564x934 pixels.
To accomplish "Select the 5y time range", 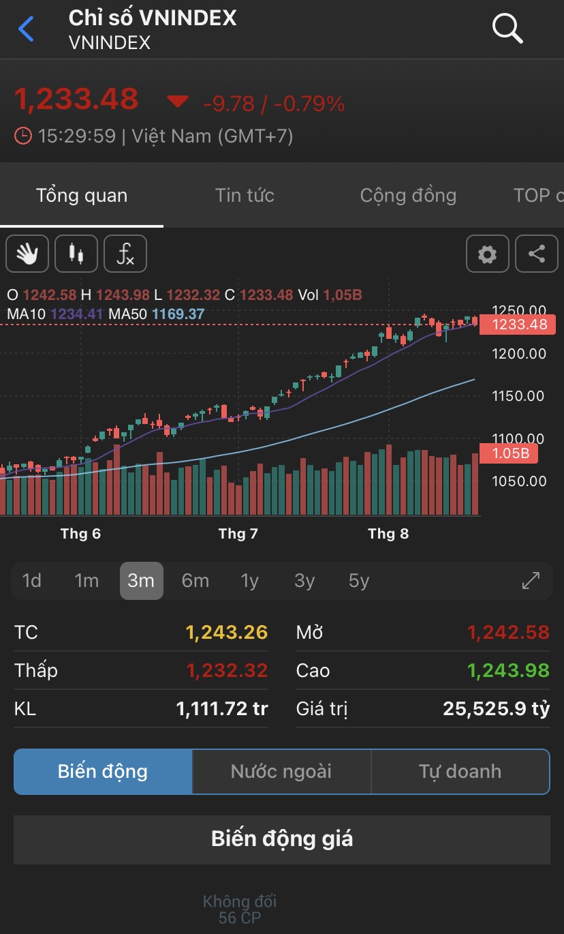I will [x=359, y=581].
